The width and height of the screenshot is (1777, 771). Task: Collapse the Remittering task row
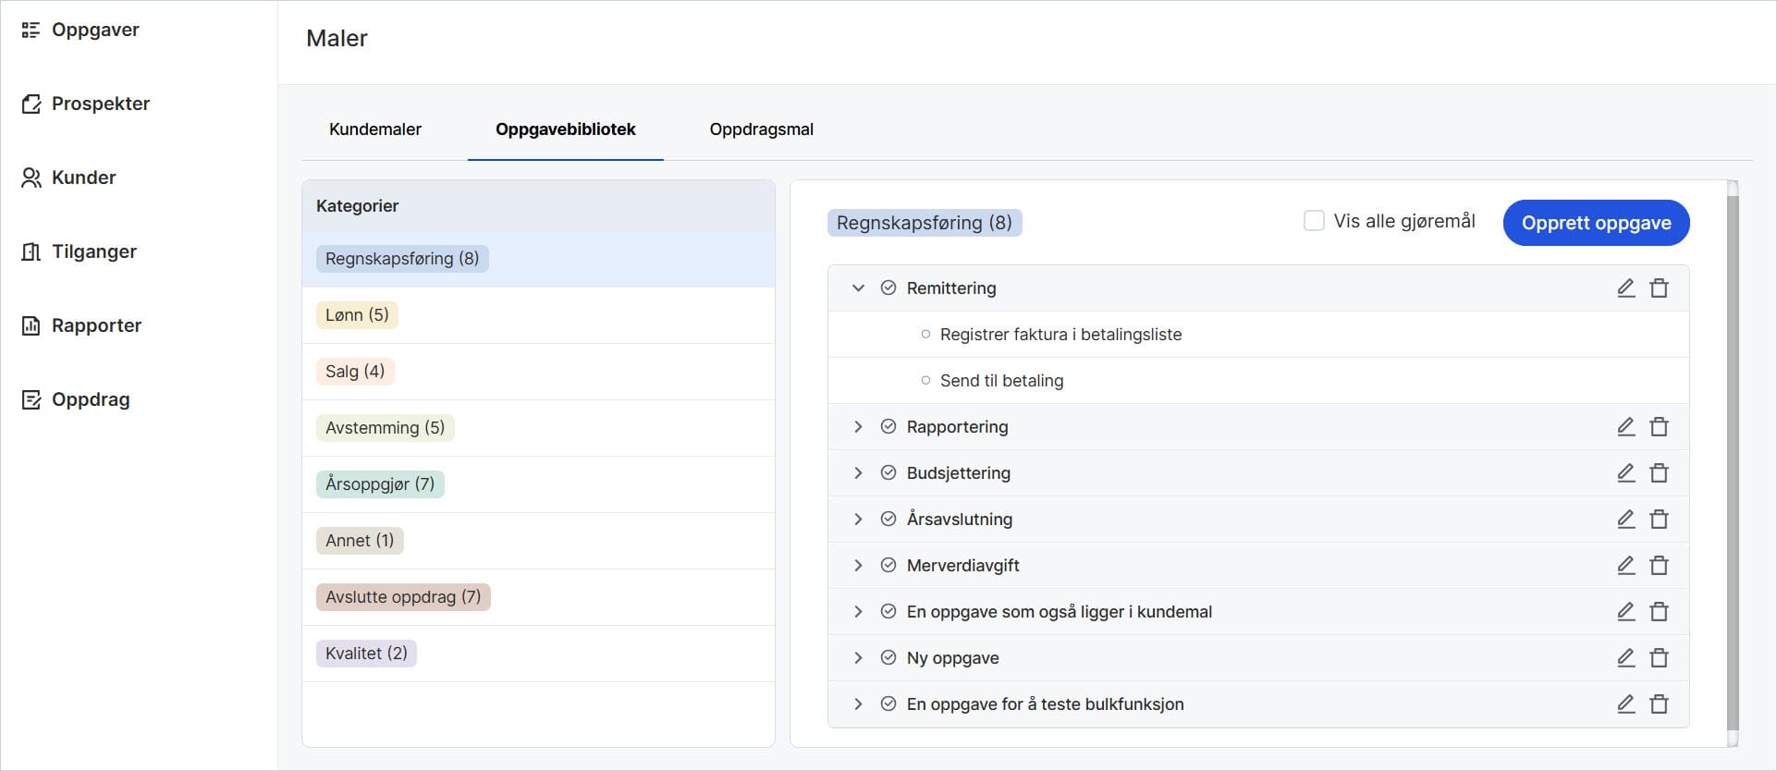(858, 288)
